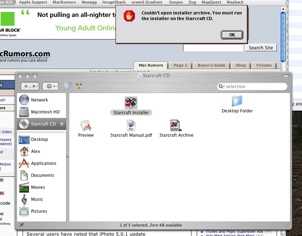
Task: Open the Starcraft Installer icon
Action: click(131, 103)
